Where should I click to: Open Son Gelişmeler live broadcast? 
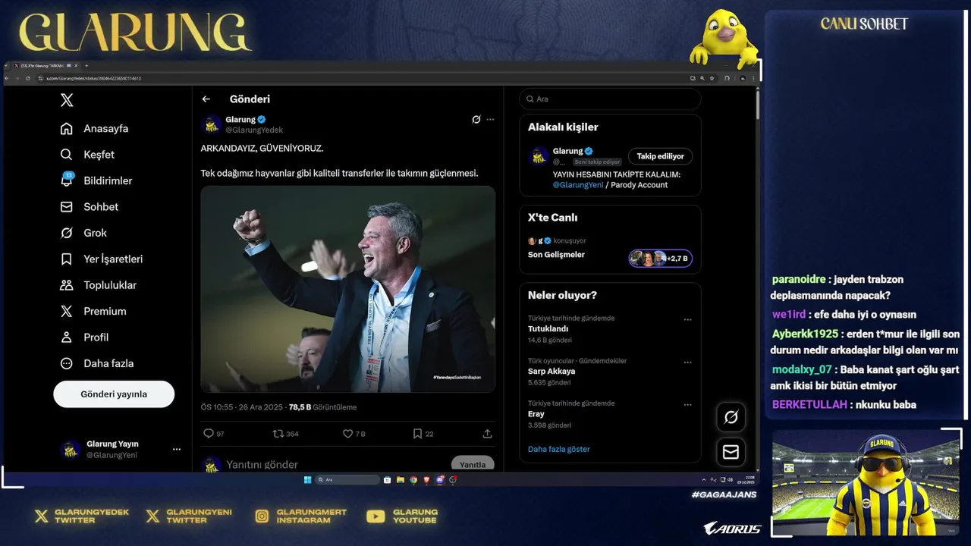[x=556, y=255]
